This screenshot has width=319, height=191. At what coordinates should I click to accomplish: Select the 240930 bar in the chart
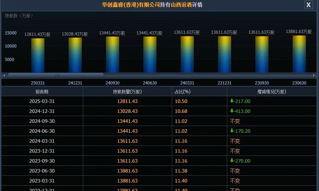(x=112, y=54)
